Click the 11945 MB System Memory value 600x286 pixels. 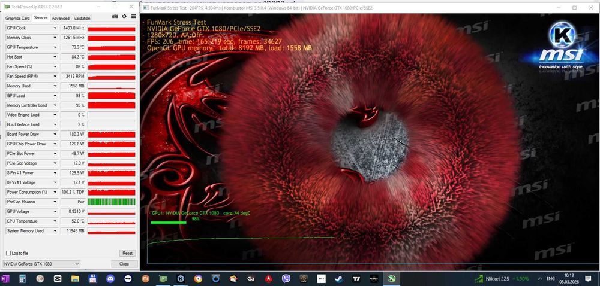[73, 231]
